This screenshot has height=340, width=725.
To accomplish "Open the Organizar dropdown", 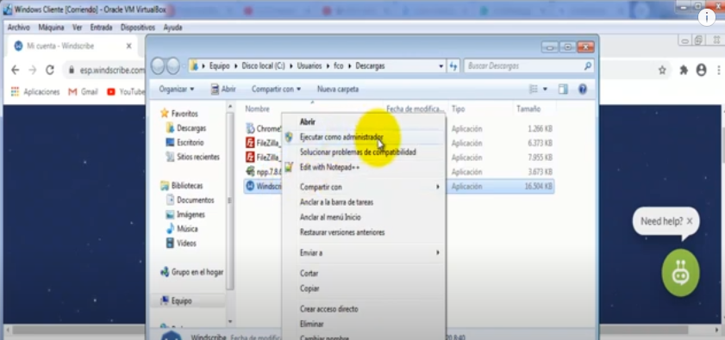I will 177,90.
